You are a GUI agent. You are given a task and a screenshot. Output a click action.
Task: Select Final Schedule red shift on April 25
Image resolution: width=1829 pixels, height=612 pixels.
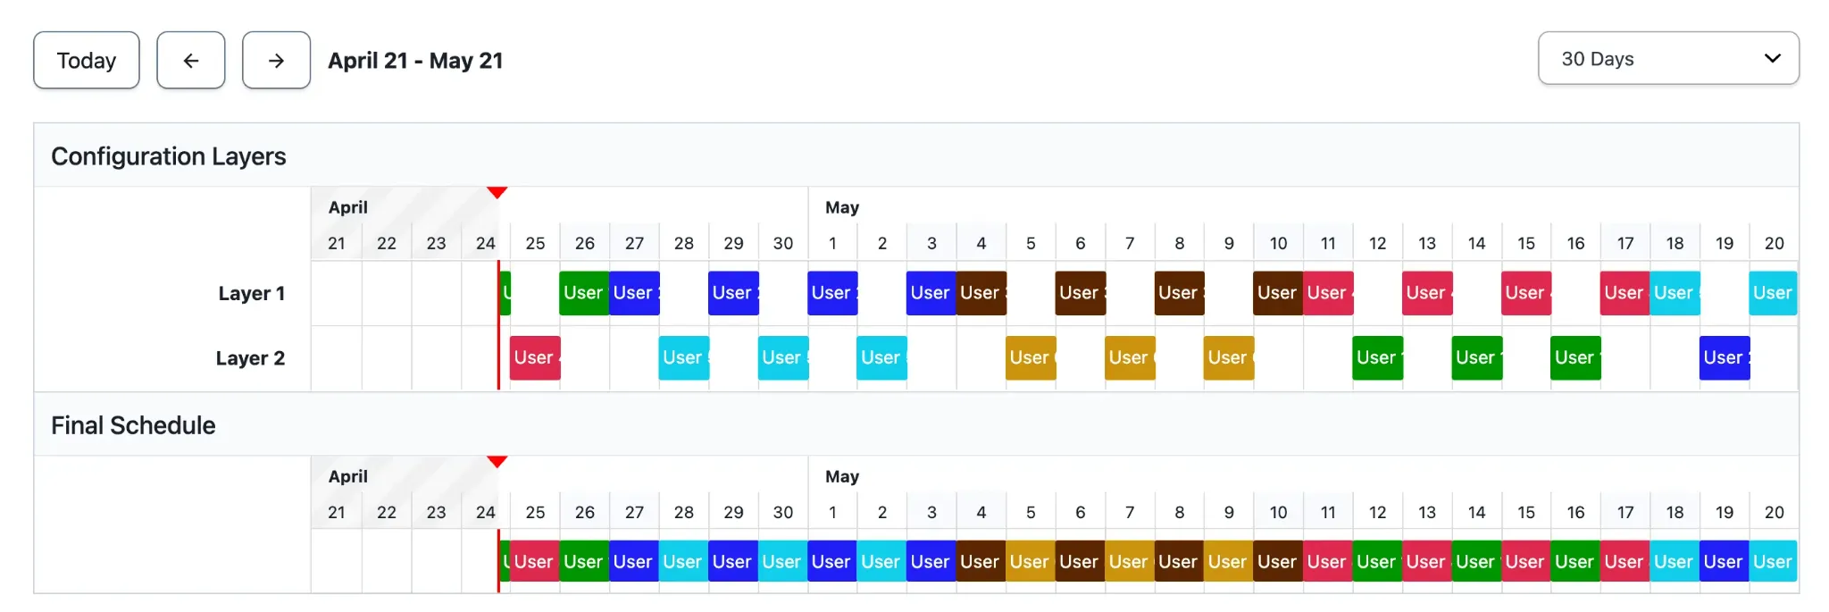[535, 562]
